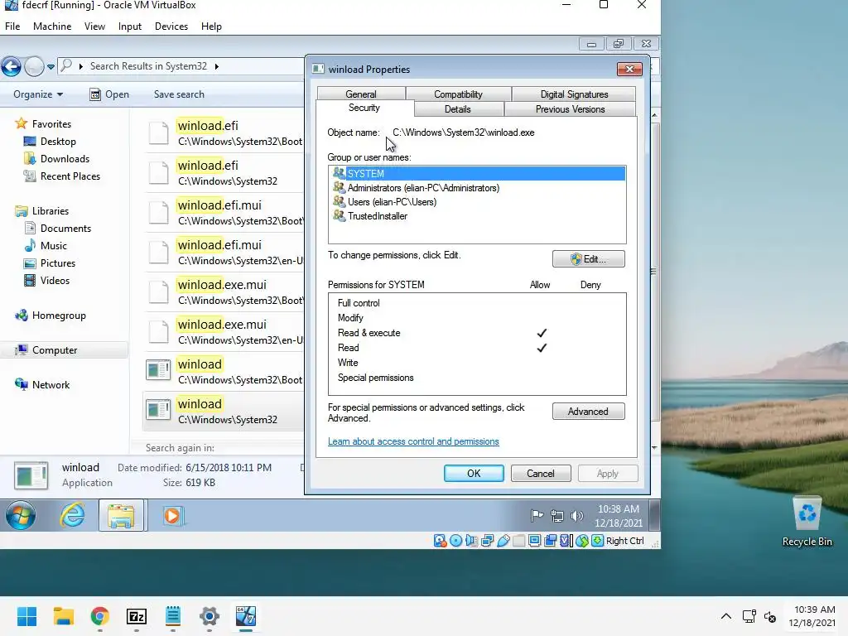This screenshot has height=636, width=848.
Task: Click Windows Explorer icon on guest taskbar
Action: point(121,515)
